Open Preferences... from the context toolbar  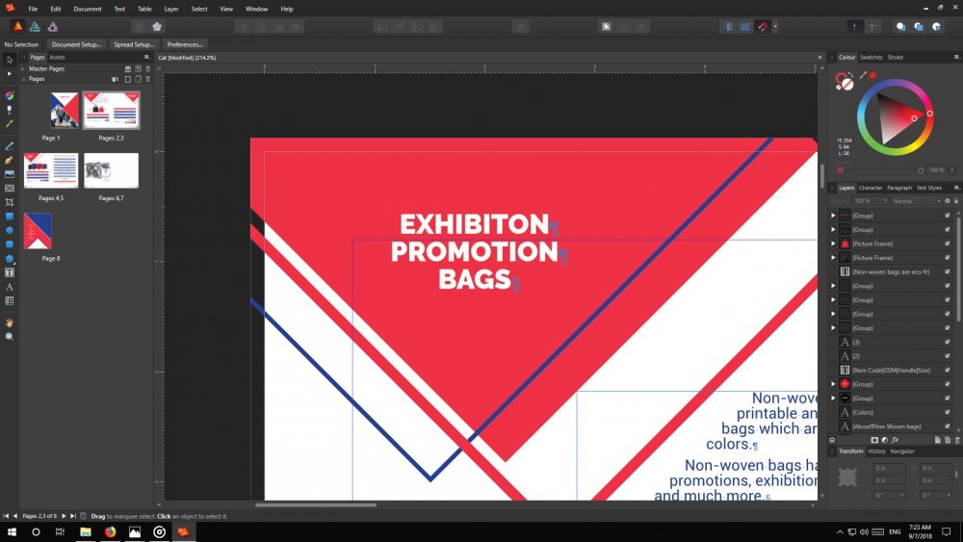point(184,44)
